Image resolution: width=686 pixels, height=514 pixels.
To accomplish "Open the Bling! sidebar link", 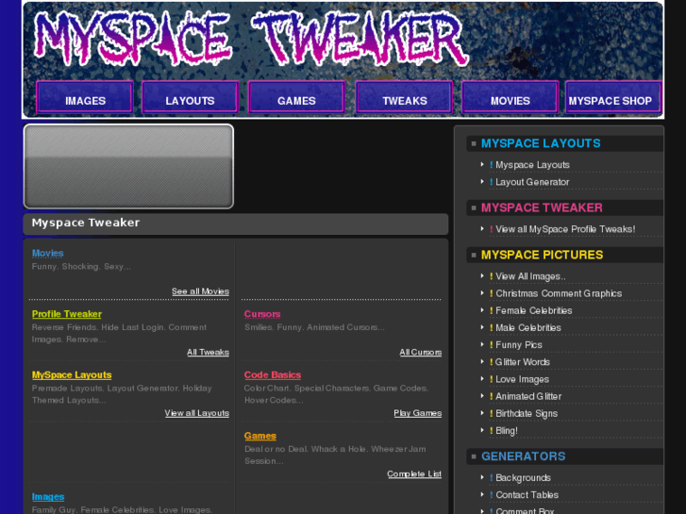I will [x=506, y=430].
